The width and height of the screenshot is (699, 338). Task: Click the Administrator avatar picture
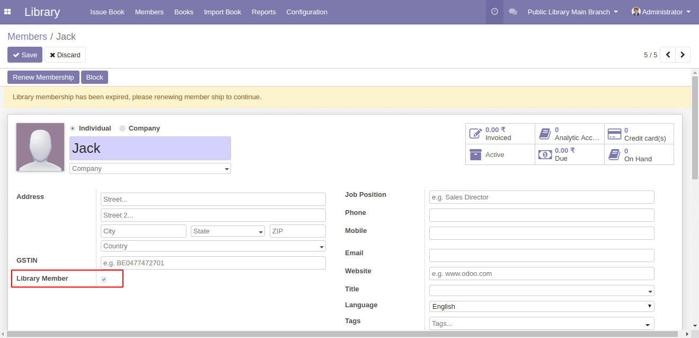coord(636,12)
